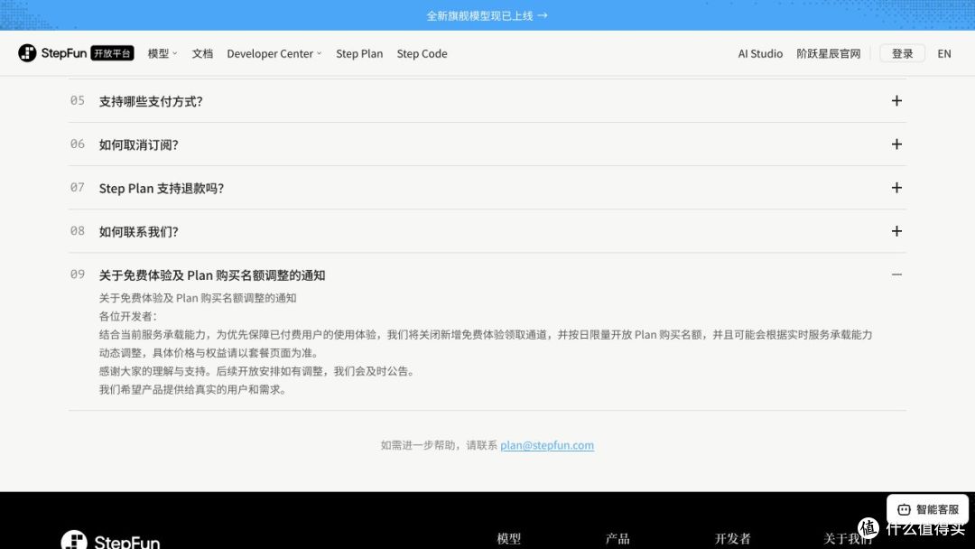This screenshot has height=549, width=975.
Task: Click the robot icon in 智能客服
Action: pyautogui.click(x=904, y=509)
